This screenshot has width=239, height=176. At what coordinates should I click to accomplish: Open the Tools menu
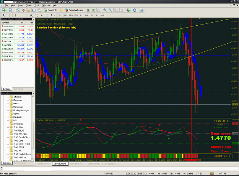pos(37,5)
